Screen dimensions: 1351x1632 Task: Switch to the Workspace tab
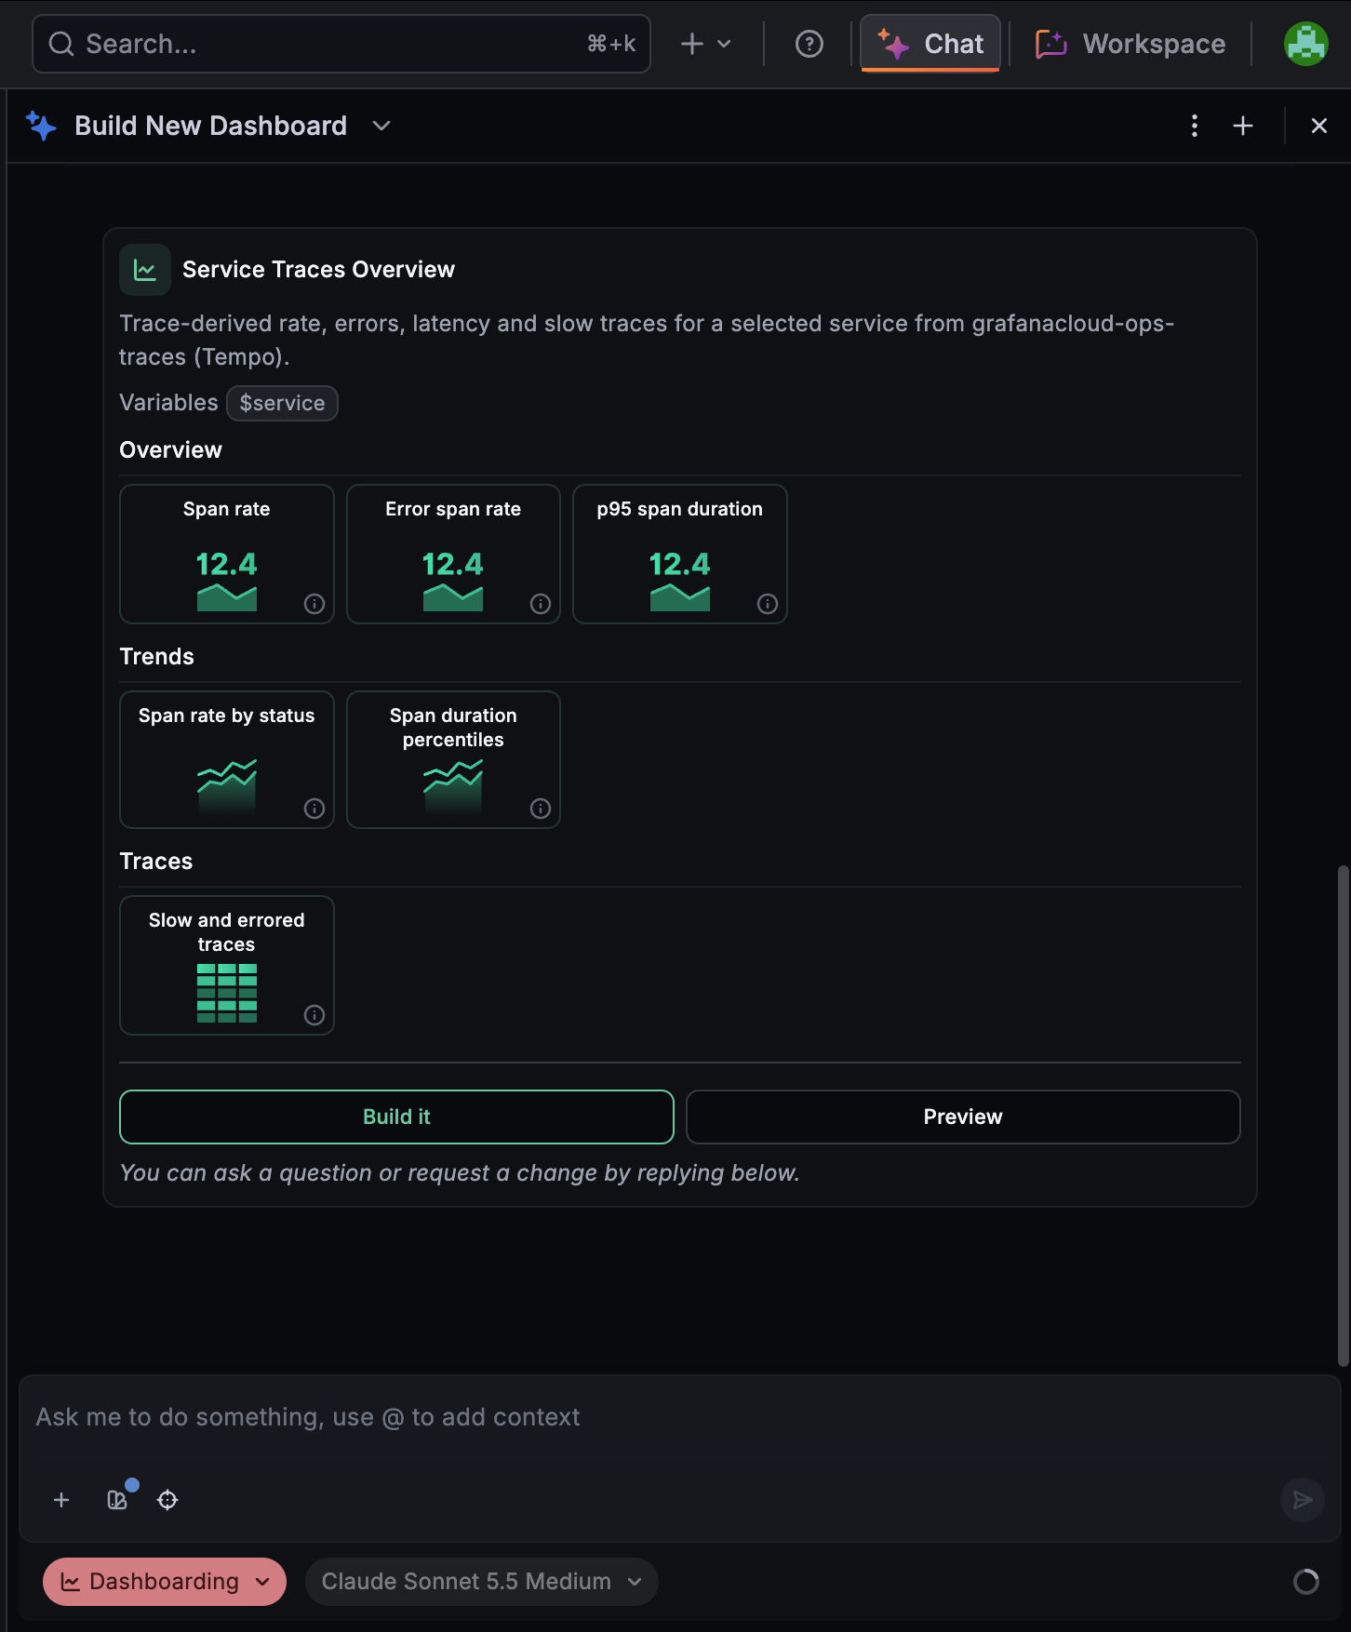(x=1130, y=44)
